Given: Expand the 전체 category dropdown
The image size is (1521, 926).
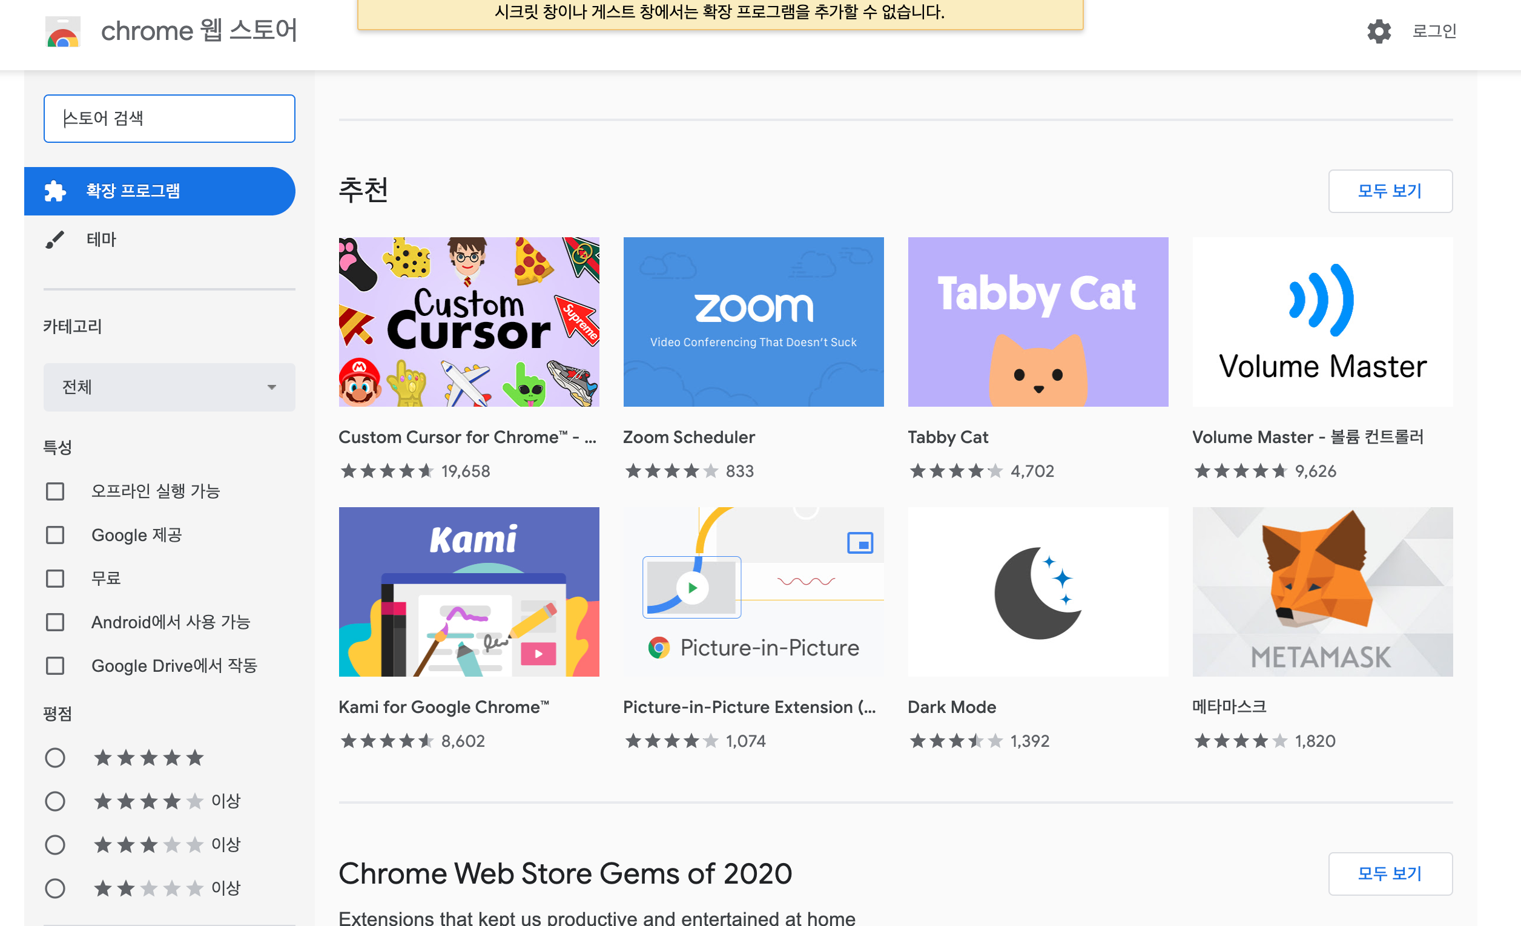Looking at the screenshot, I should click(x=169, y=387).
